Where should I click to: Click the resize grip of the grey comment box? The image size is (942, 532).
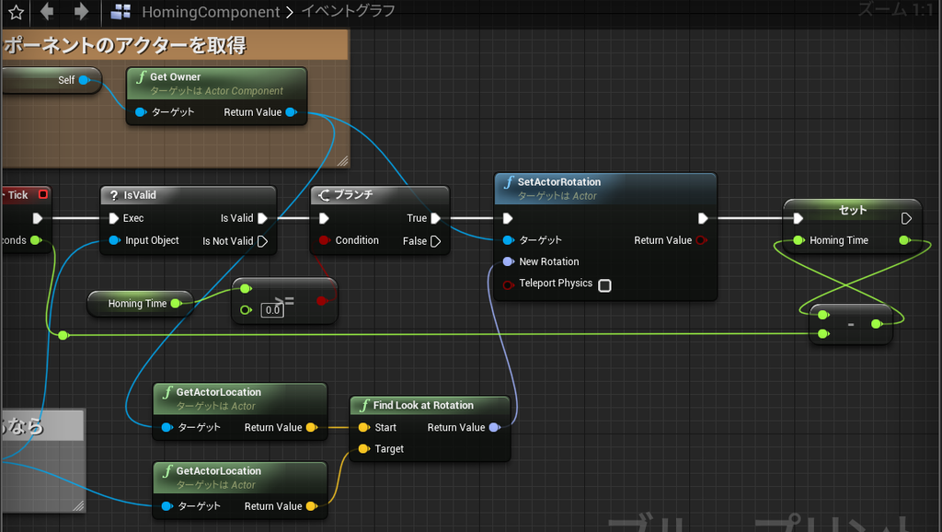(x=79, y=505)
